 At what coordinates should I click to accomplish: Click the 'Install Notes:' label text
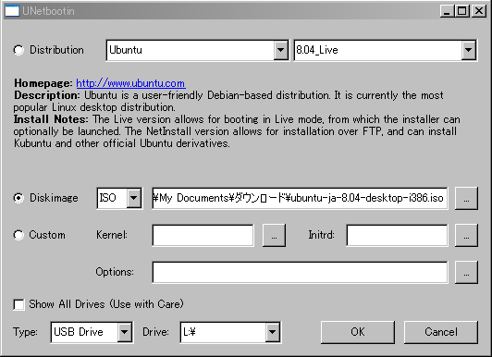coord(51,119)
